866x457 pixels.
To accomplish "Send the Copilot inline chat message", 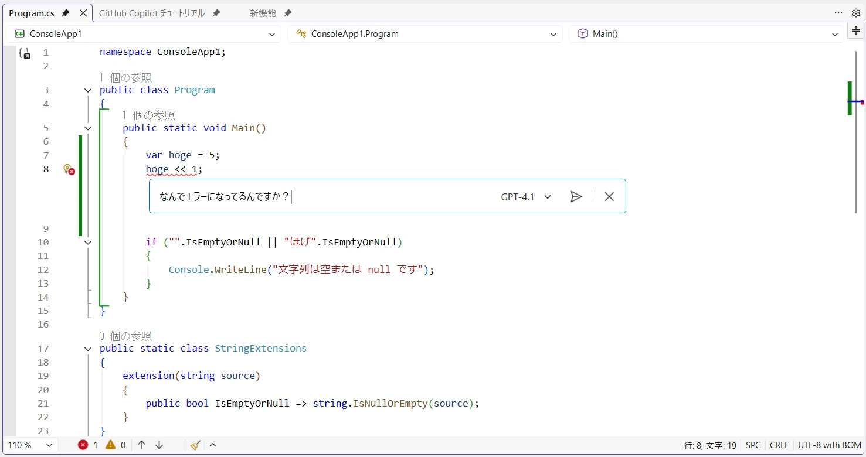I will [x=576, y=197].
